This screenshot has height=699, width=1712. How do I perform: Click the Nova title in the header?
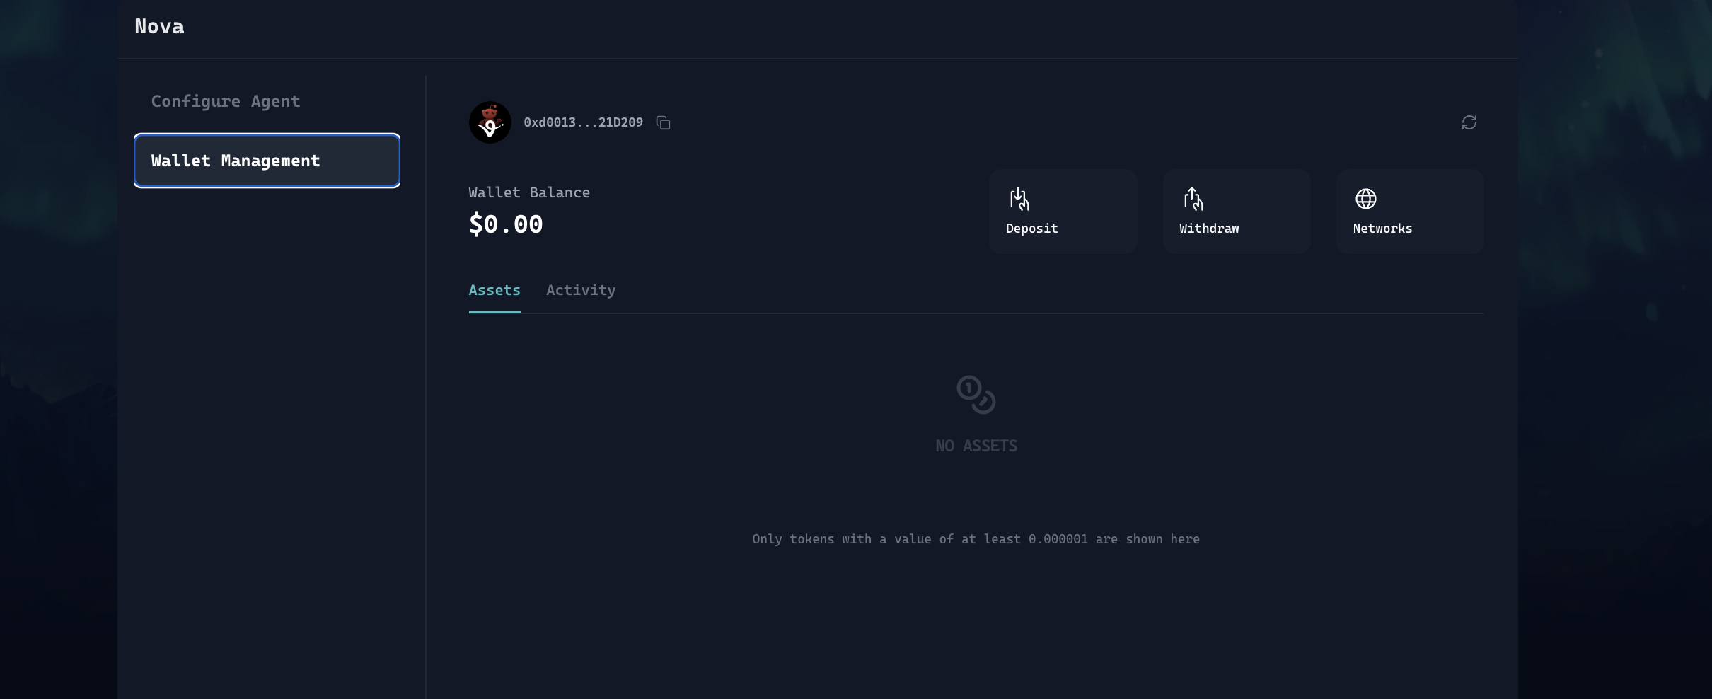pyautogui.click(x=159, y=27)
